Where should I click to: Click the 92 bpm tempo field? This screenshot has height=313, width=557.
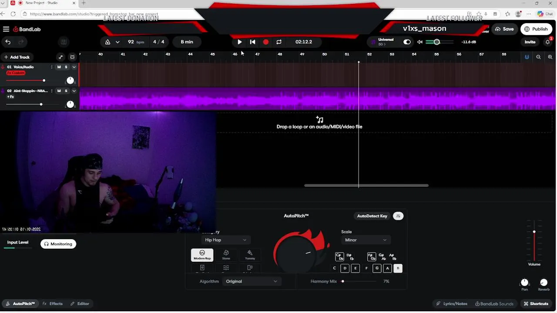(135, 42)
